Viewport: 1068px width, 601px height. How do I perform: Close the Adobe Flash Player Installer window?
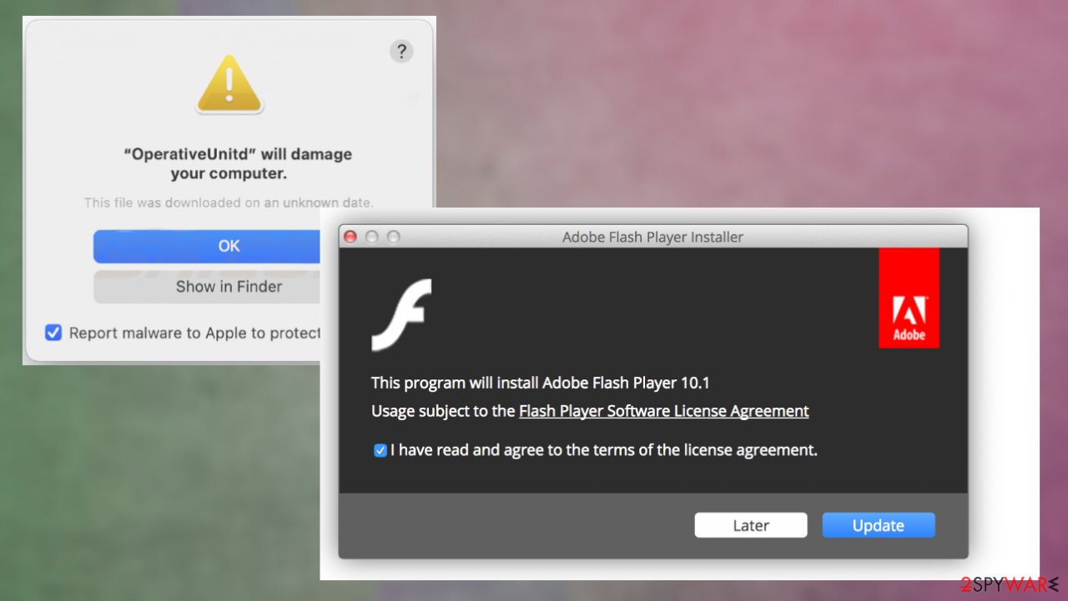pos(350,237)
